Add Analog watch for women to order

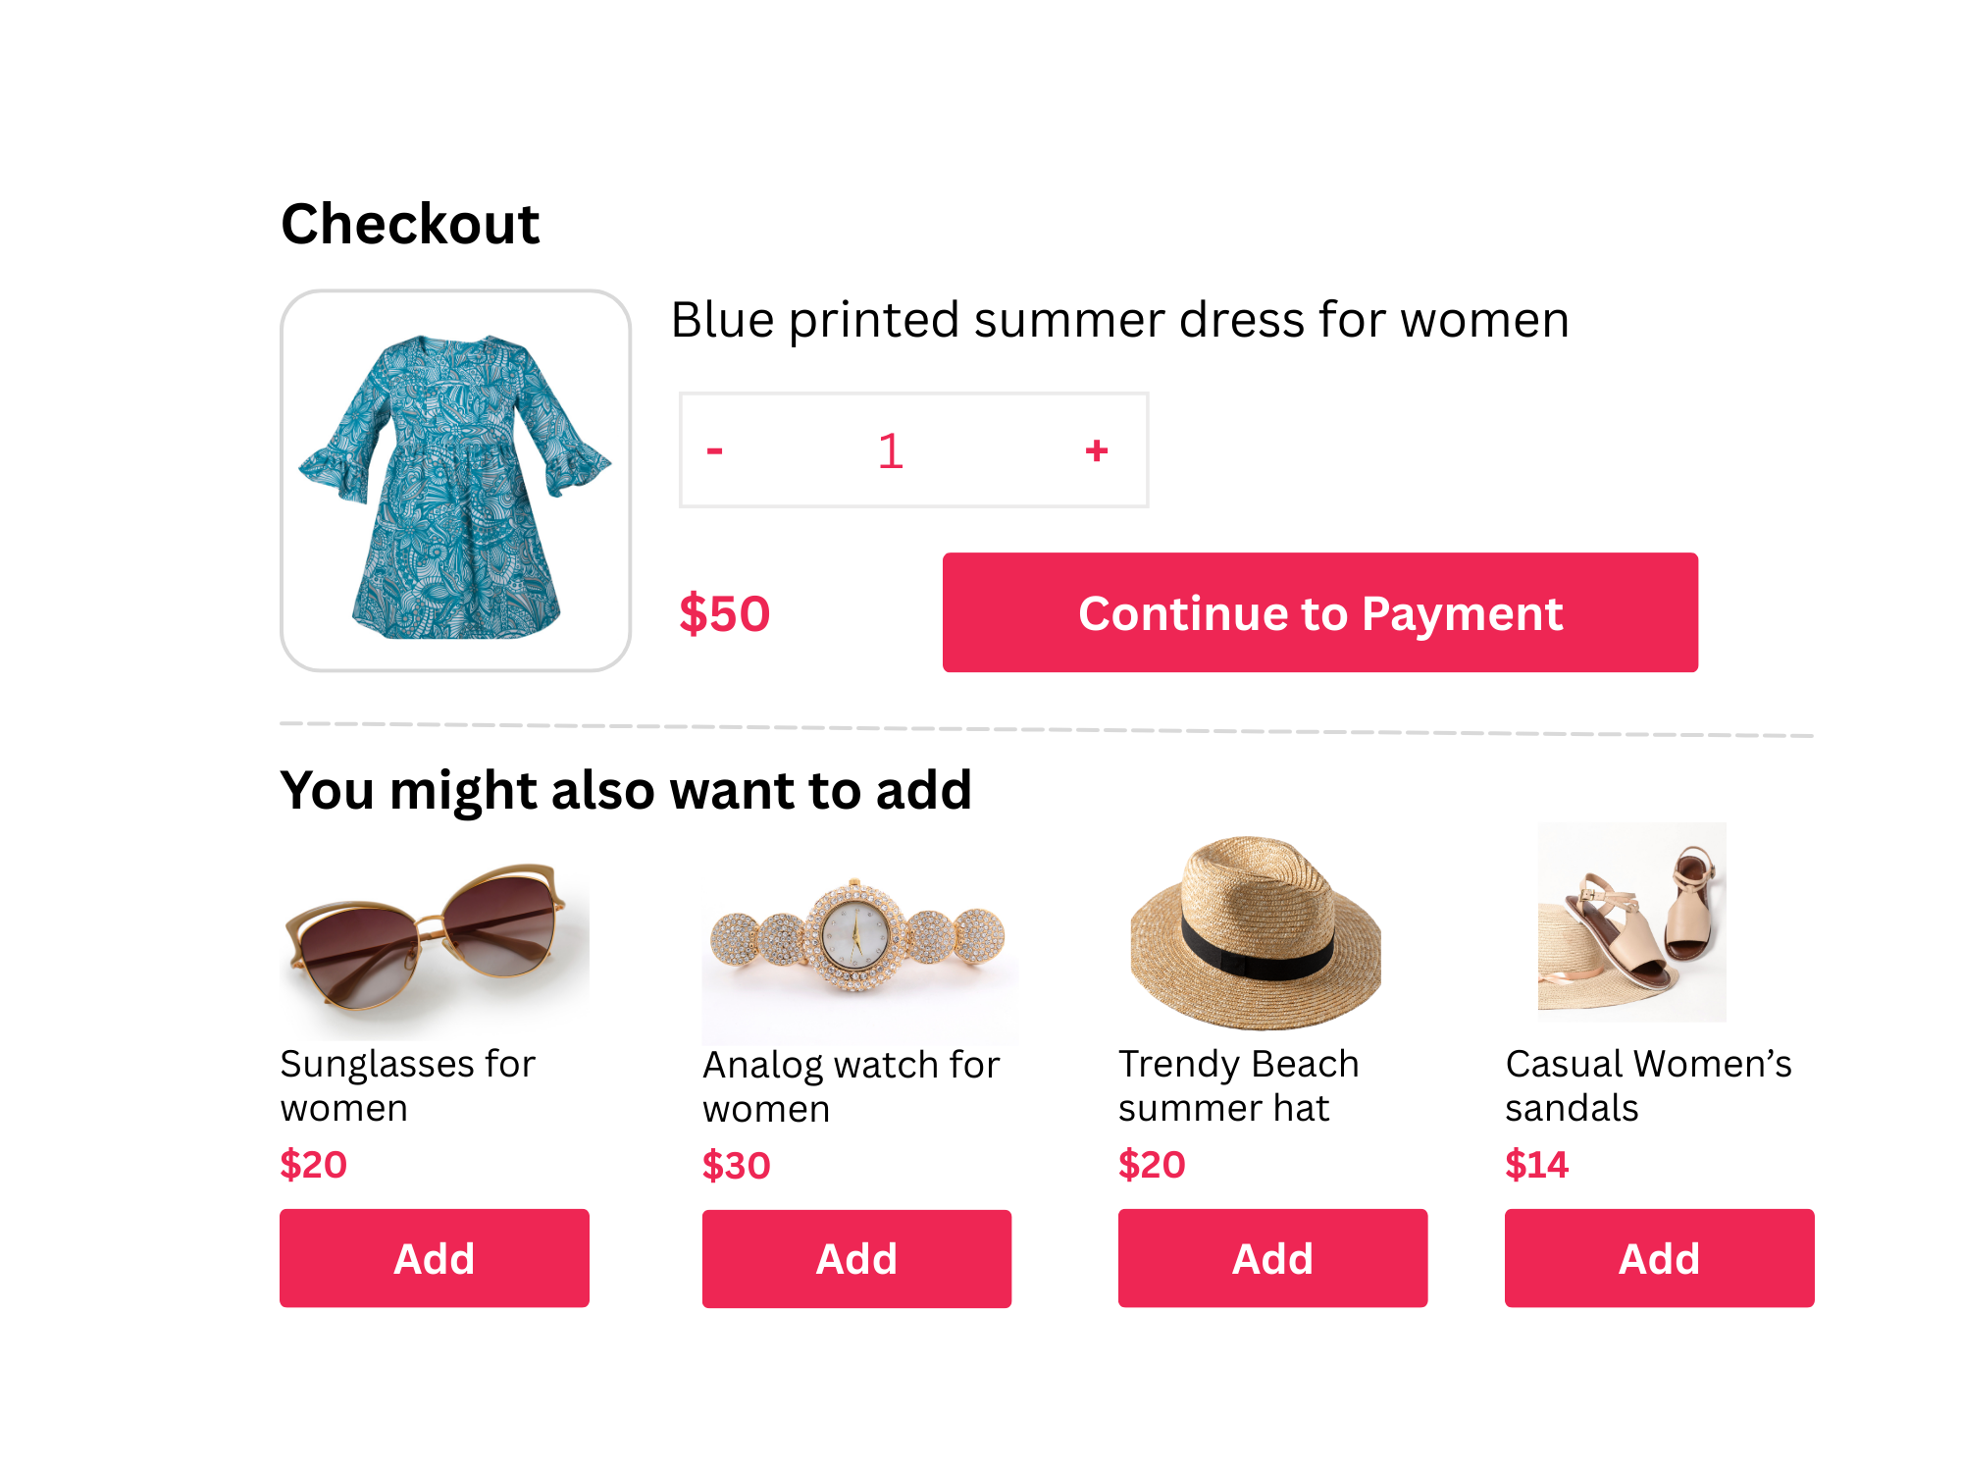pos(856,1259)
